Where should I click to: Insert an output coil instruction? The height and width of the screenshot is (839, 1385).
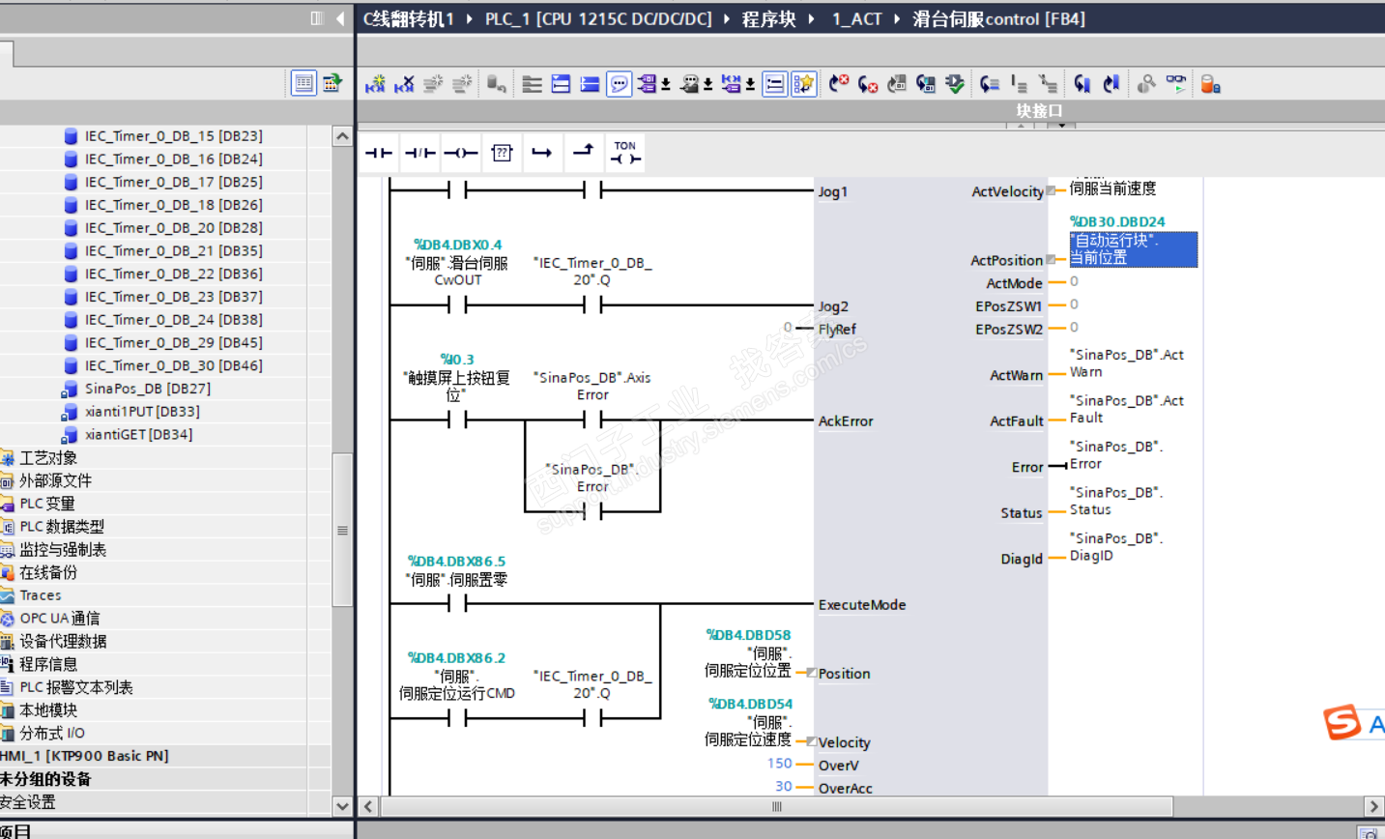[x=461, y=153]
